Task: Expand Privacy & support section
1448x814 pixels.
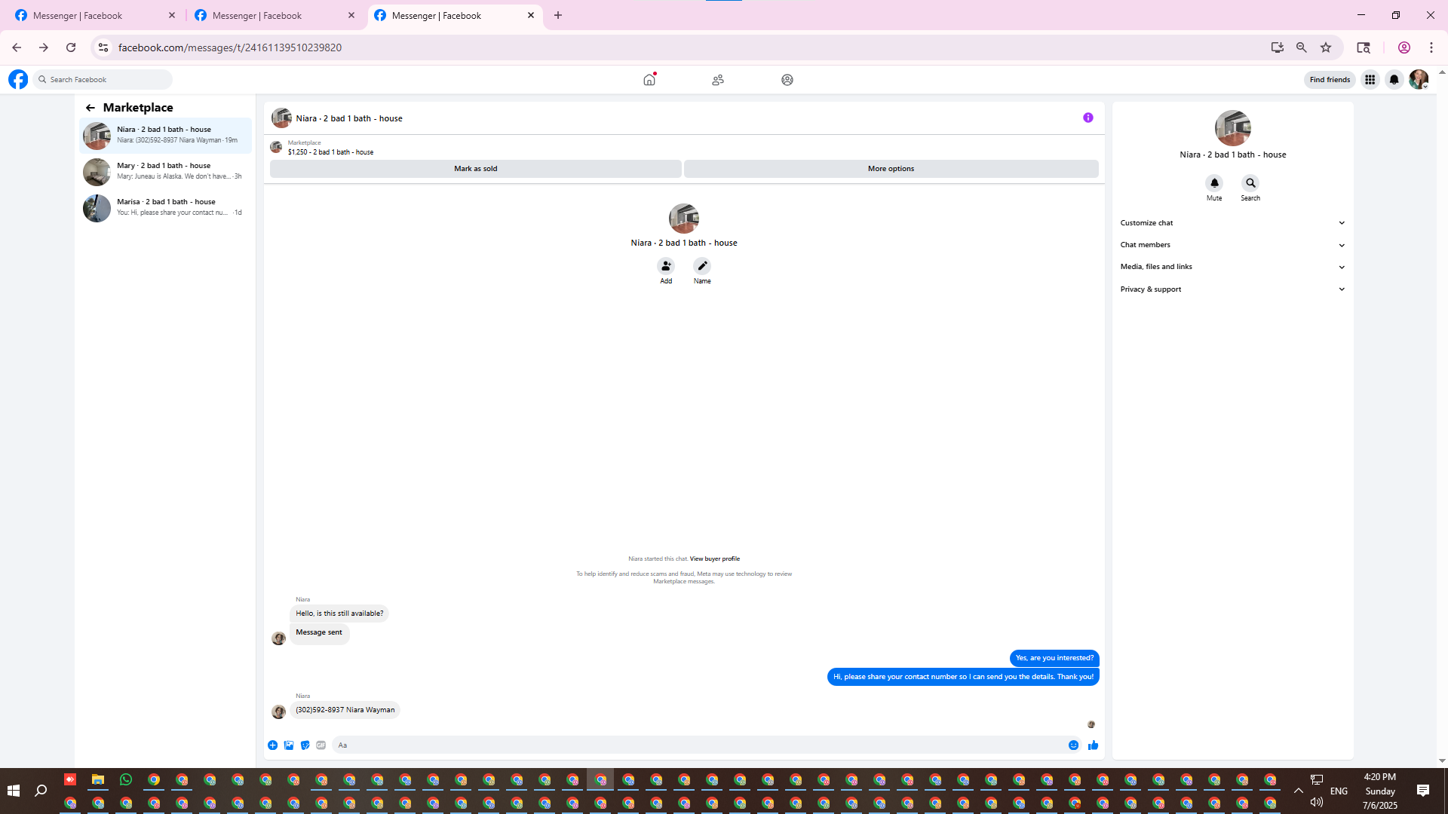Action: point(1232,289)
